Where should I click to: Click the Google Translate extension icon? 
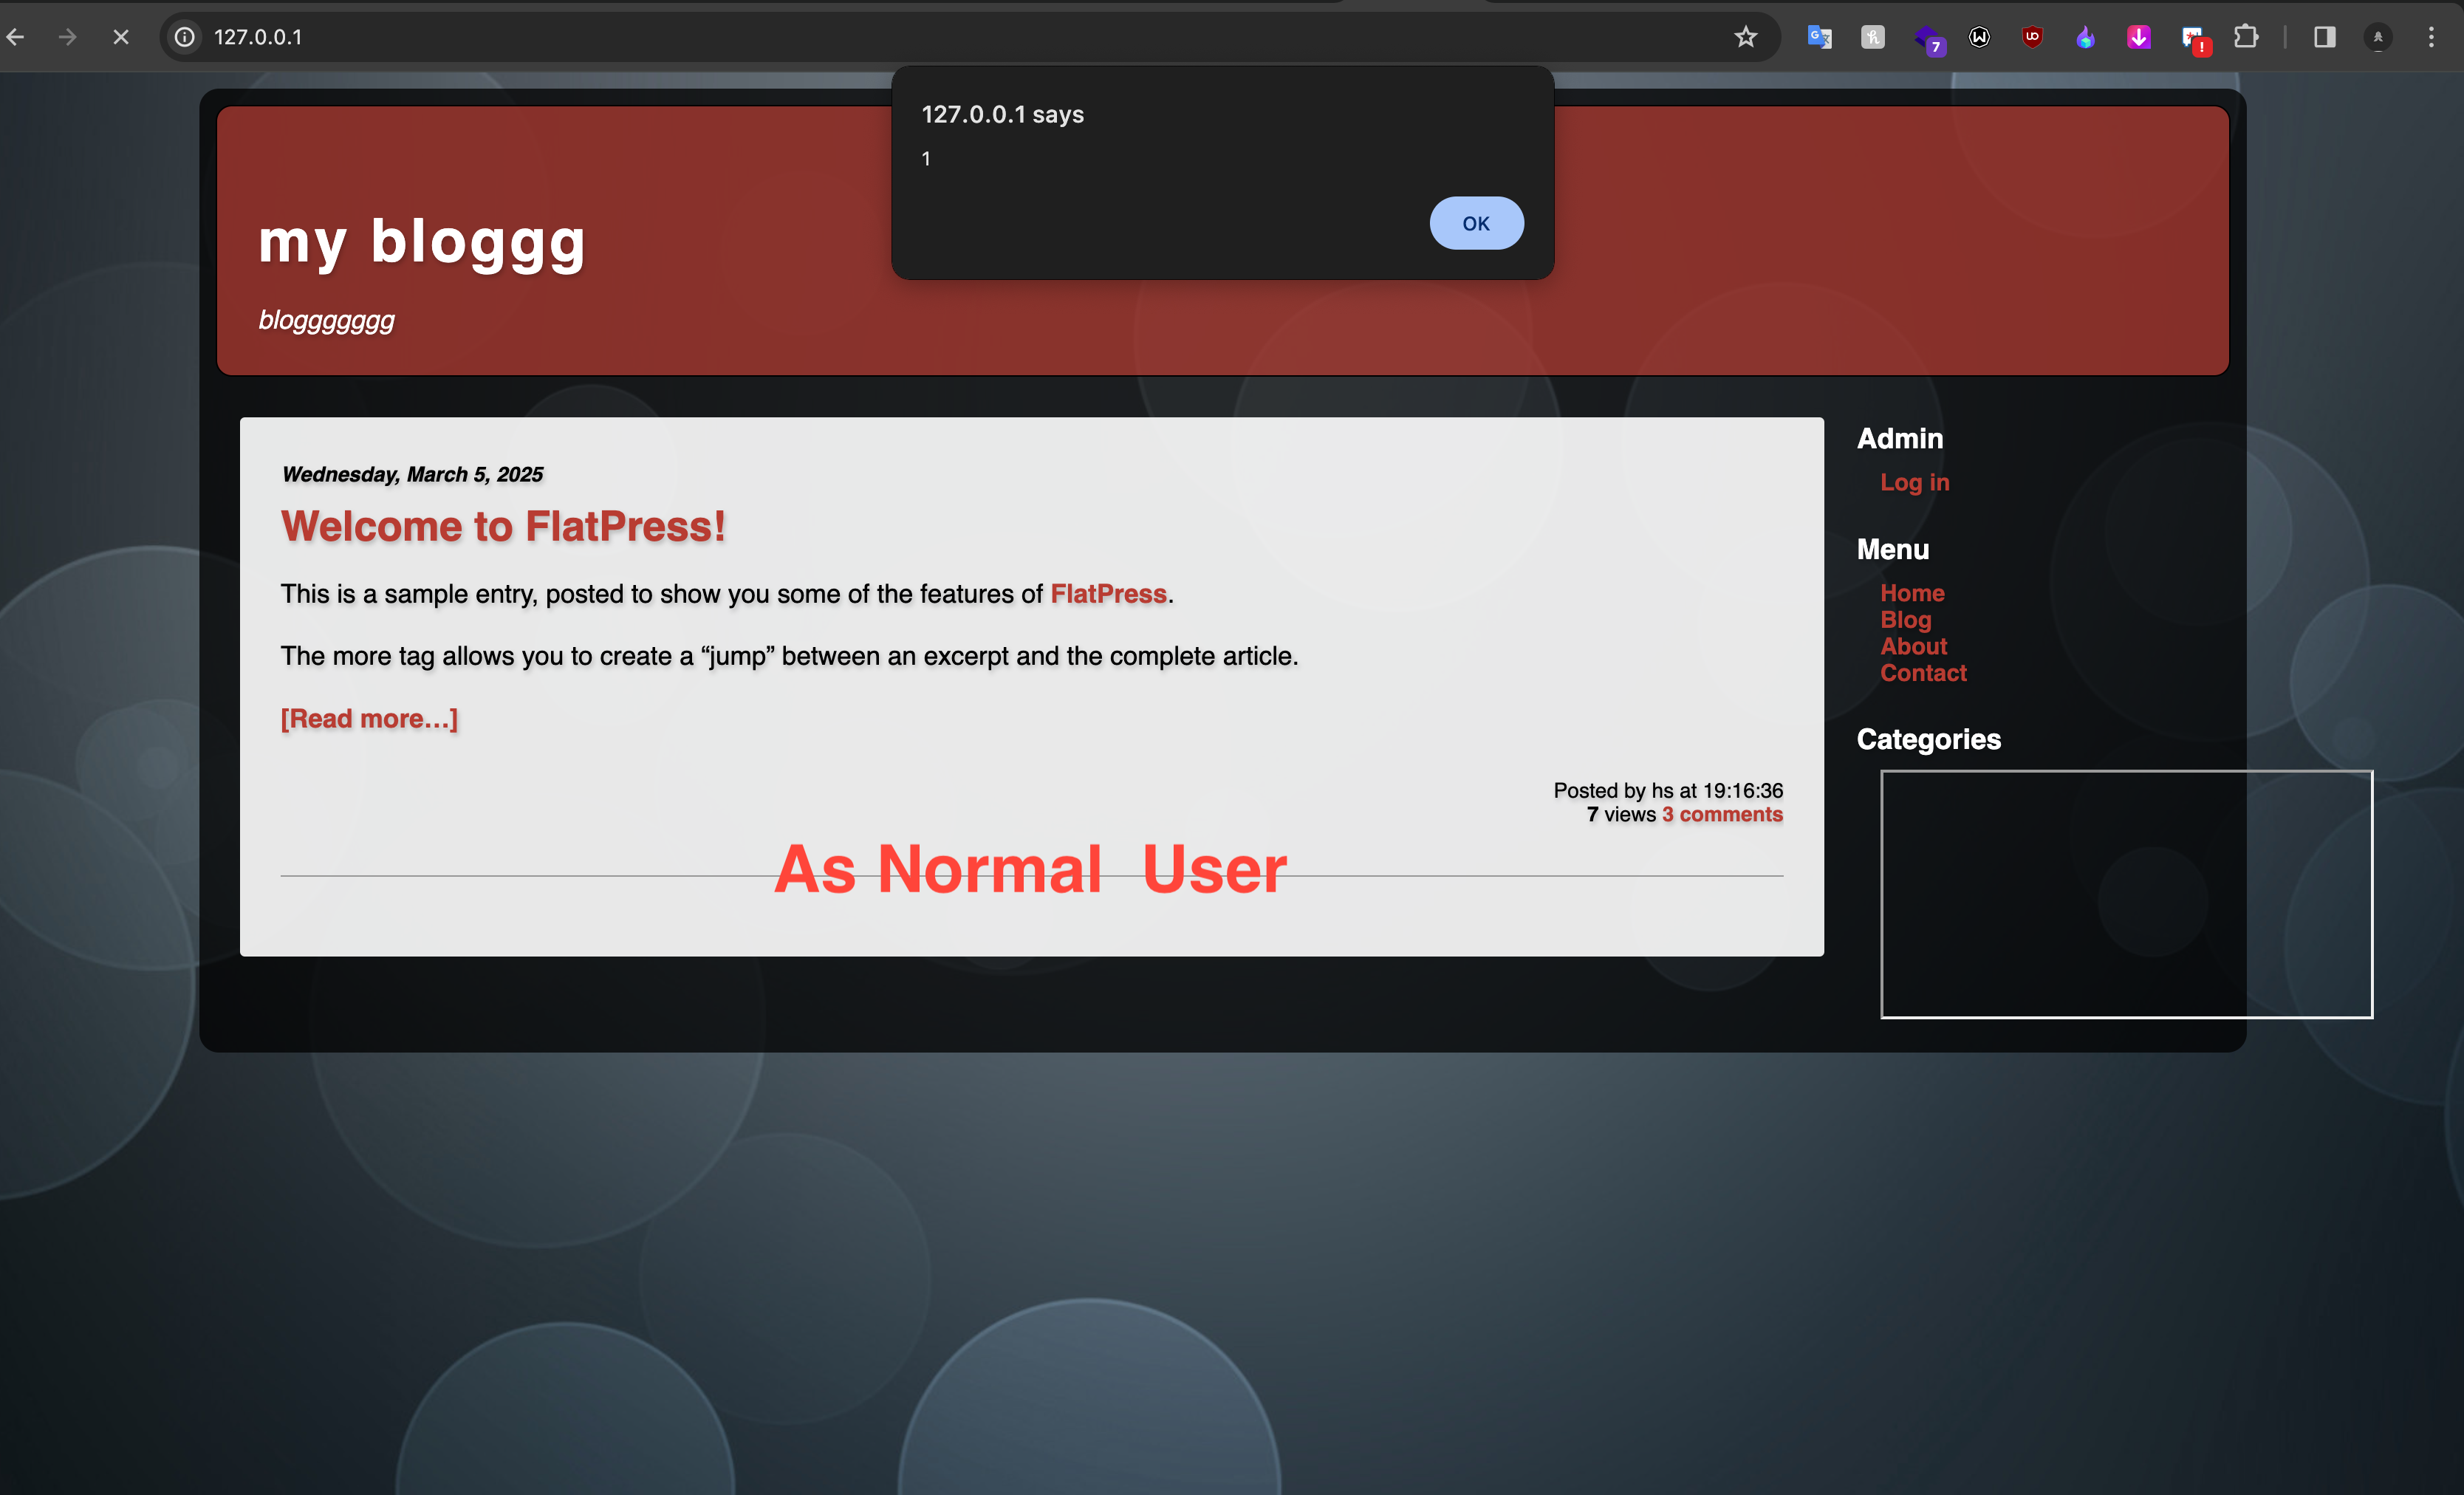click(1819, 37)
